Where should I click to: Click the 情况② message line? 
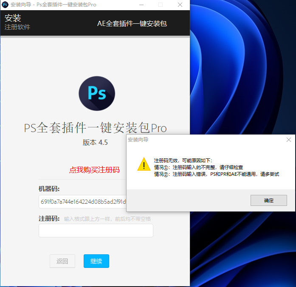click(217, 174)
